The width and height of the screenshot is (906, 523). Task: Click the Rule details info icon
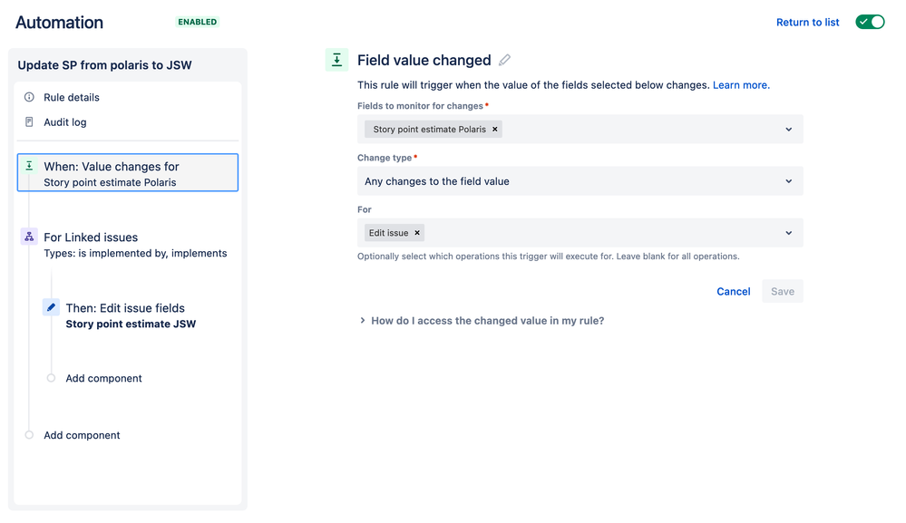(x=29, y=97)
